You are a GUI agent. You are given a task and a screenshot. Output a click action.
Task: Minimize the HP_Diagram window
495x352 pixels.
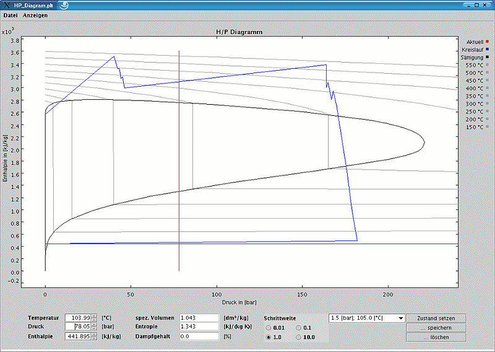(x=469, y=5)
